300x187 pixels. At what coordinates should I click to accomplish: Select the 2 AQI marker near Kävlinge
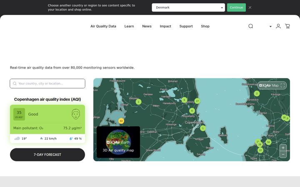pyautogui.click(x=257, y=93)
